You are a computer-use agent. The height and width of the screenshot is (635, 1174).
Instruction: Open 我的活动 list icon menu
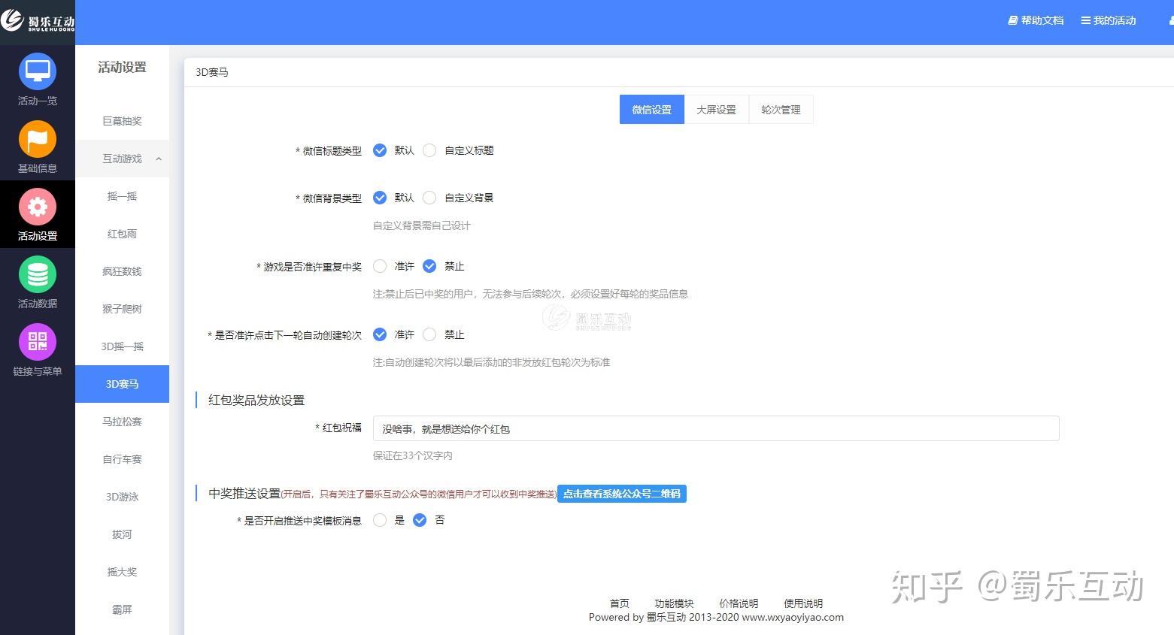click(x=1109, y=20)
